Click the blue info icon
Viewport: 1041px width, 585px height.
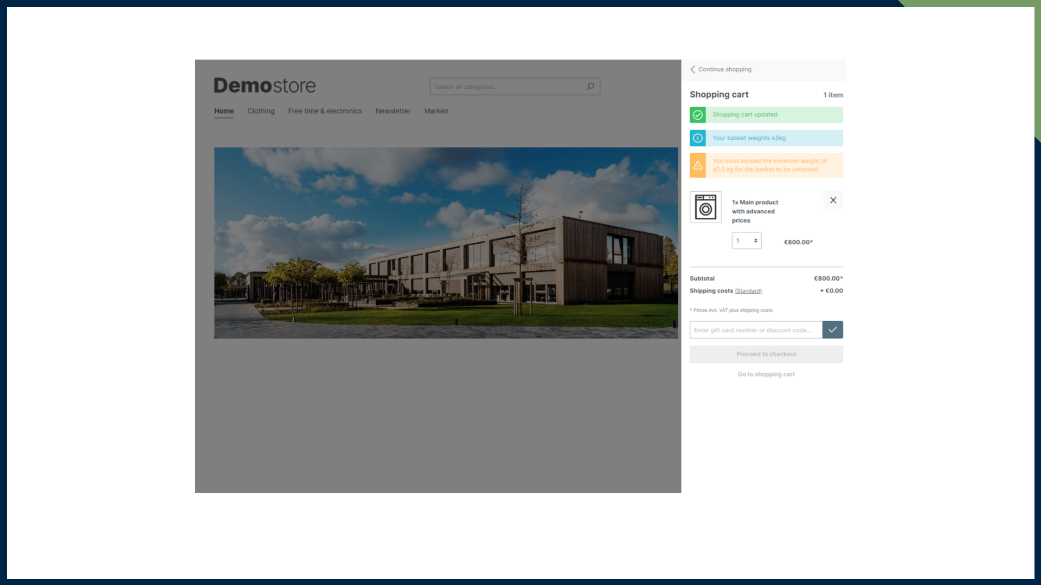(x=698, y=138)
